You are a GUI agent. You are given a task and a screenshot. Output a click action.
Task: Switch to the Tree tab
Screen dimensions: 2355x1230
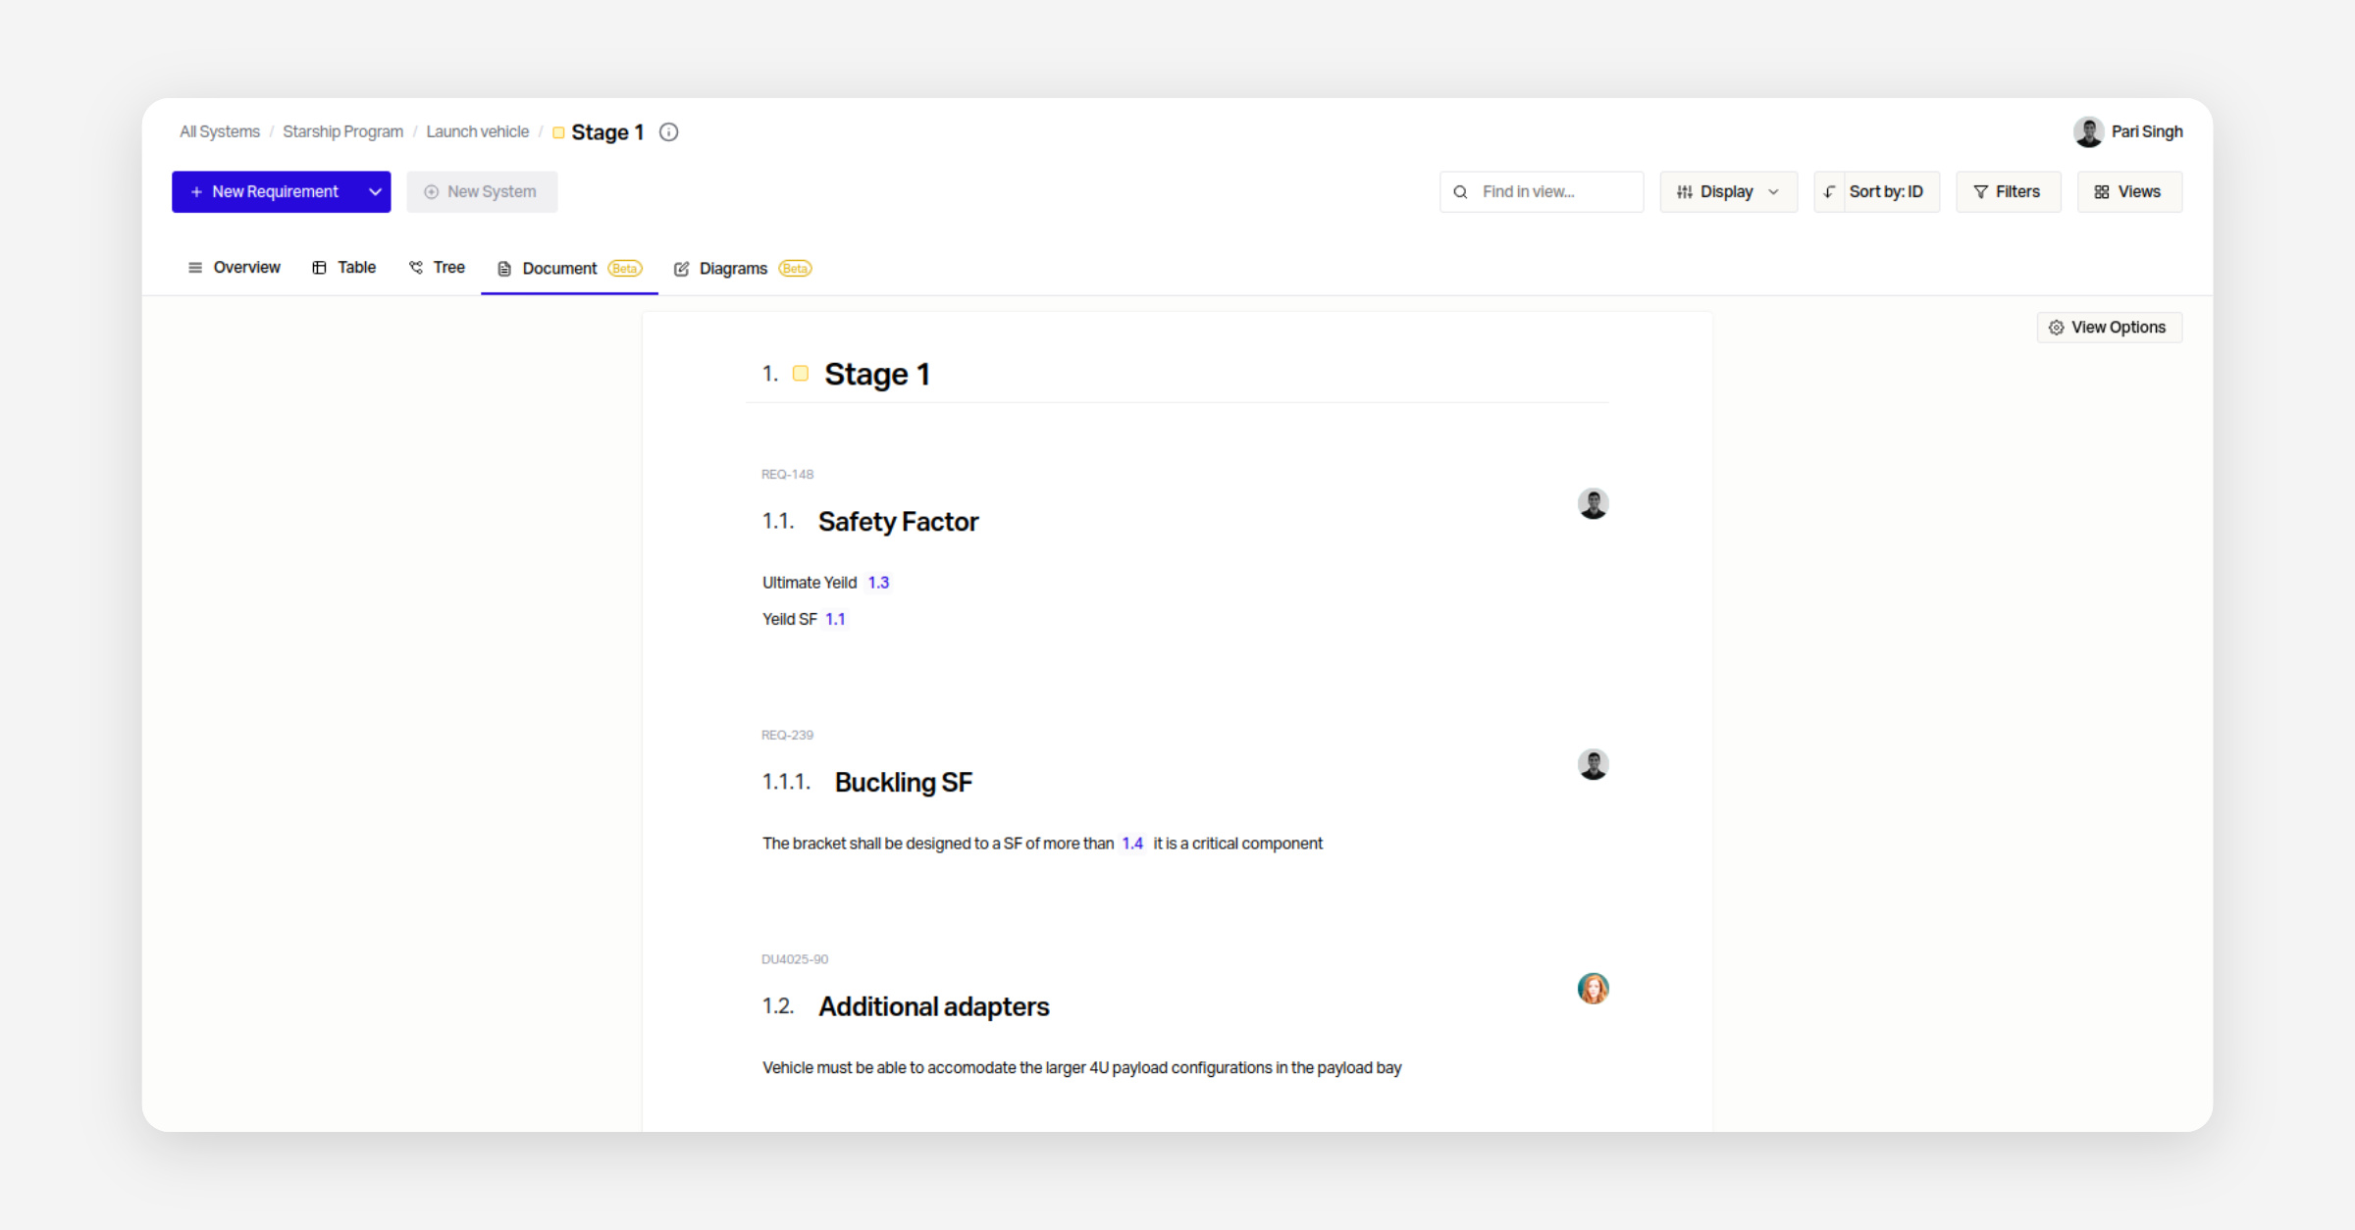[438, 268]
